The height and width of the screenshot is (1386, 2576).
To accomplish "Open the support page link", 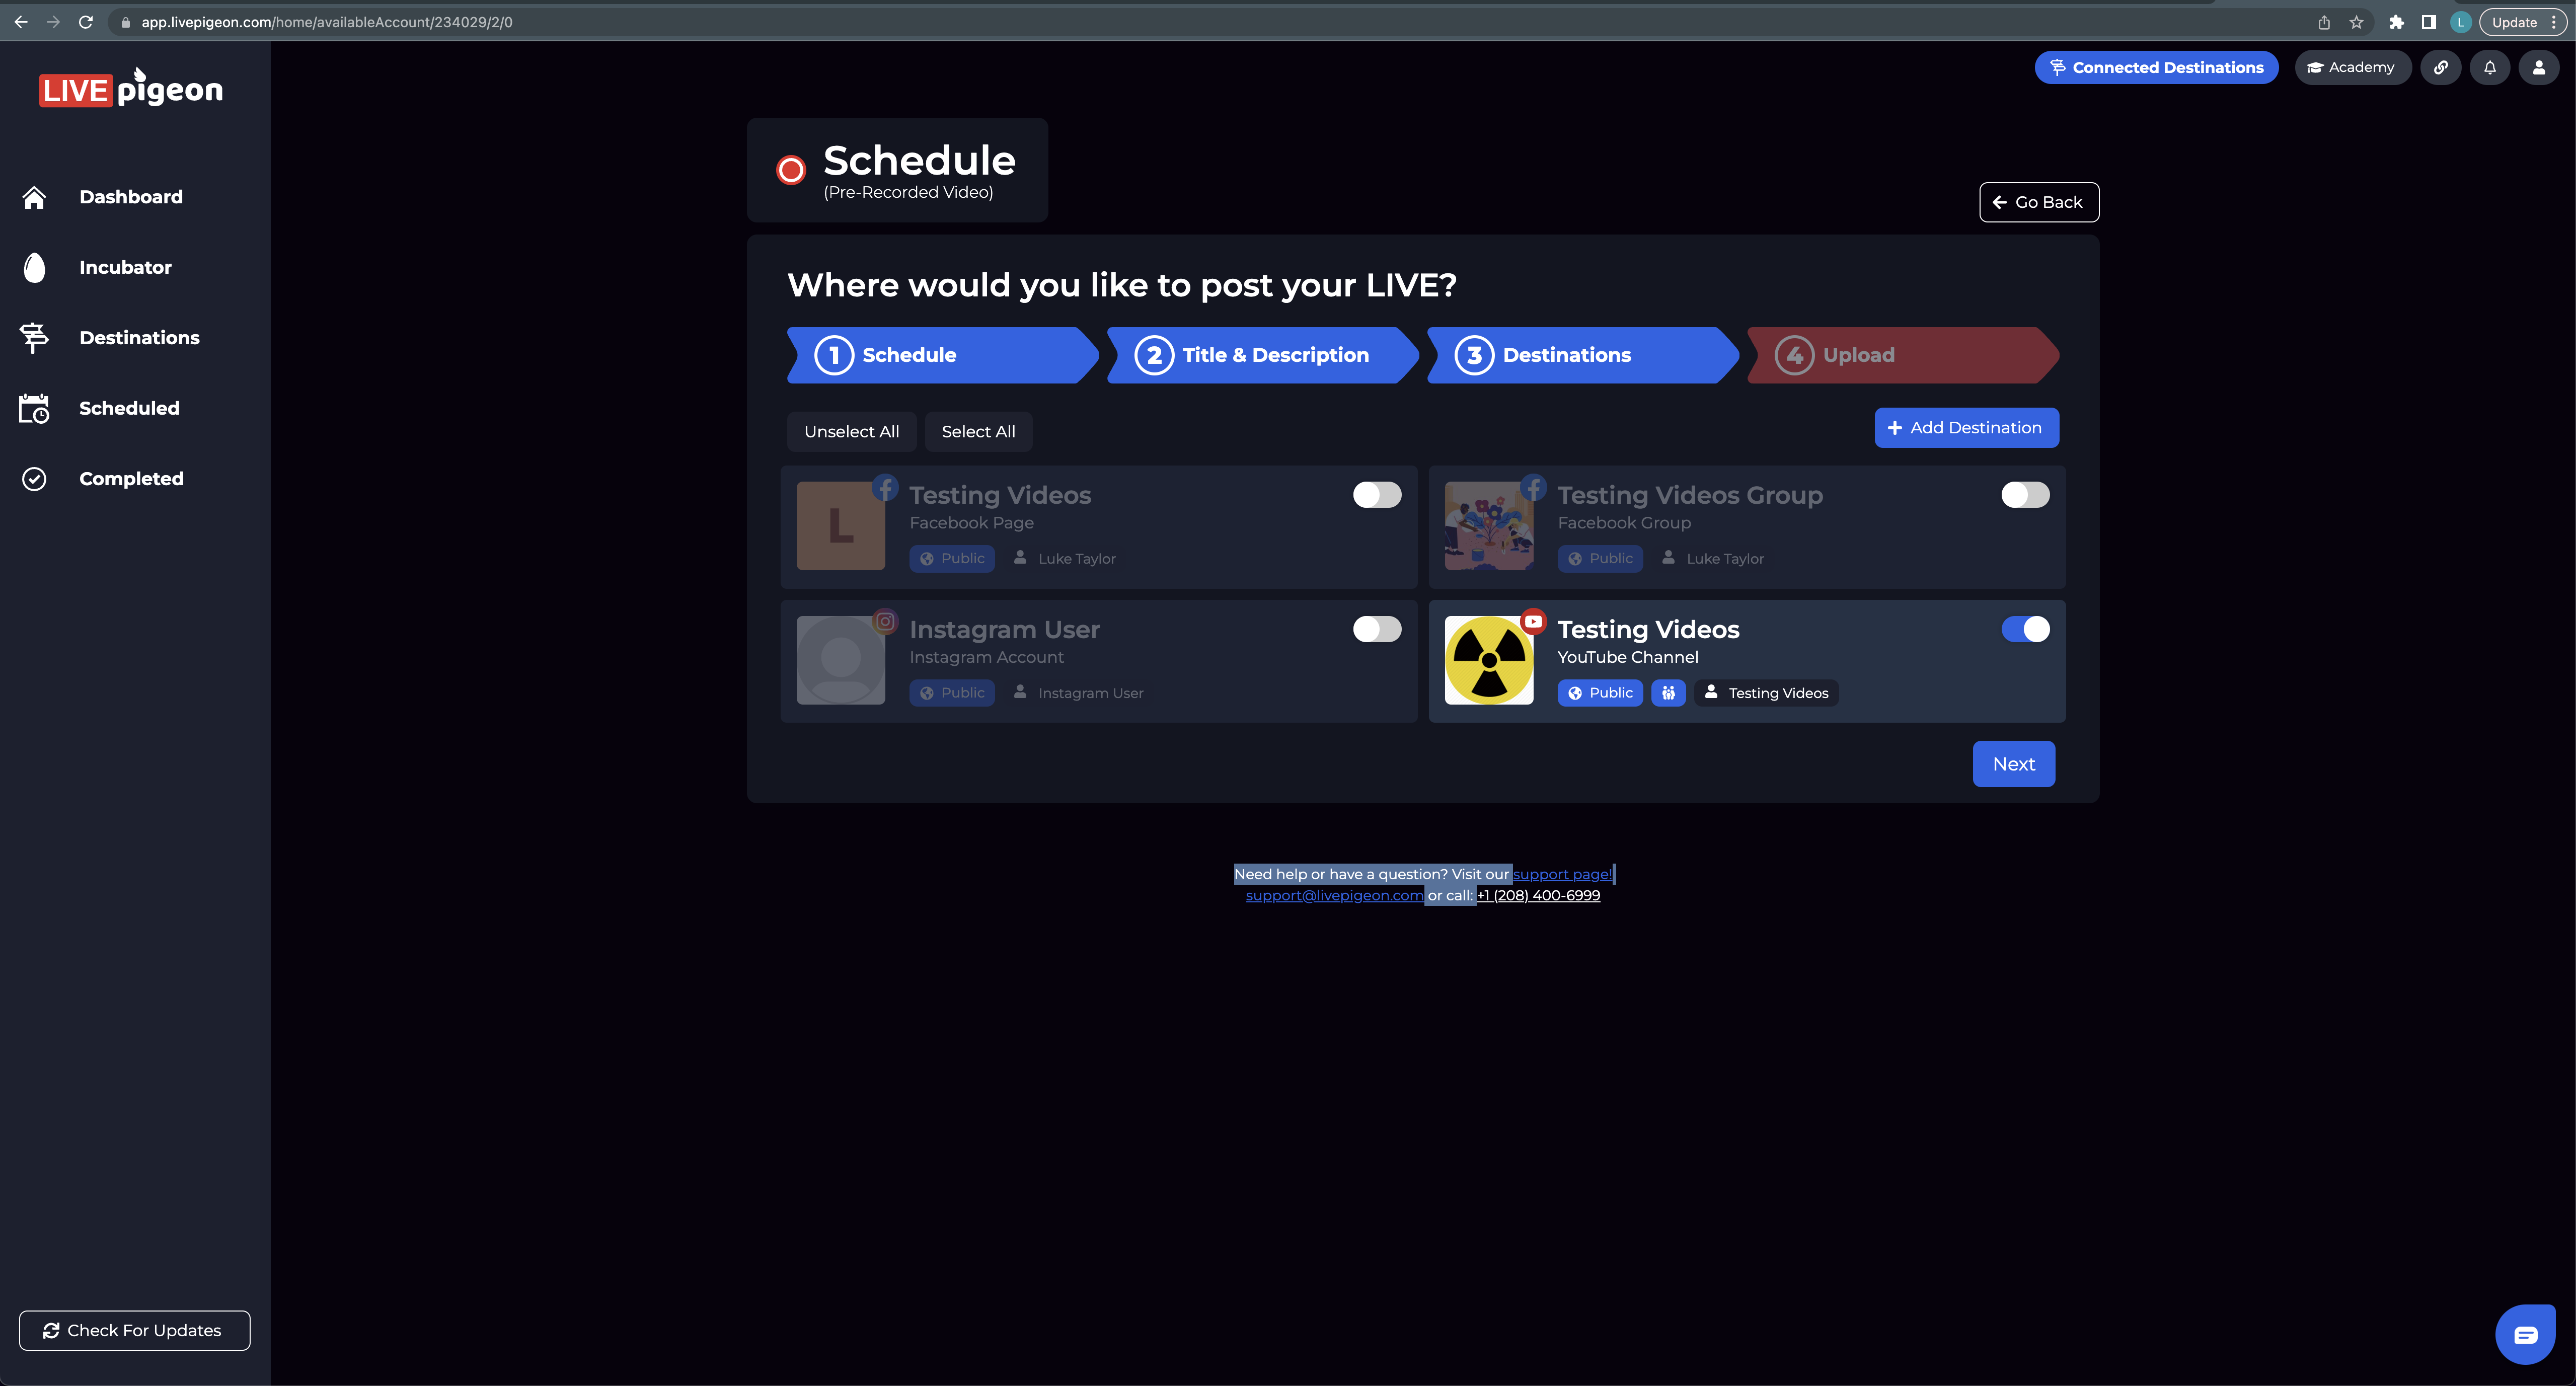I will tap(1562, 874).
